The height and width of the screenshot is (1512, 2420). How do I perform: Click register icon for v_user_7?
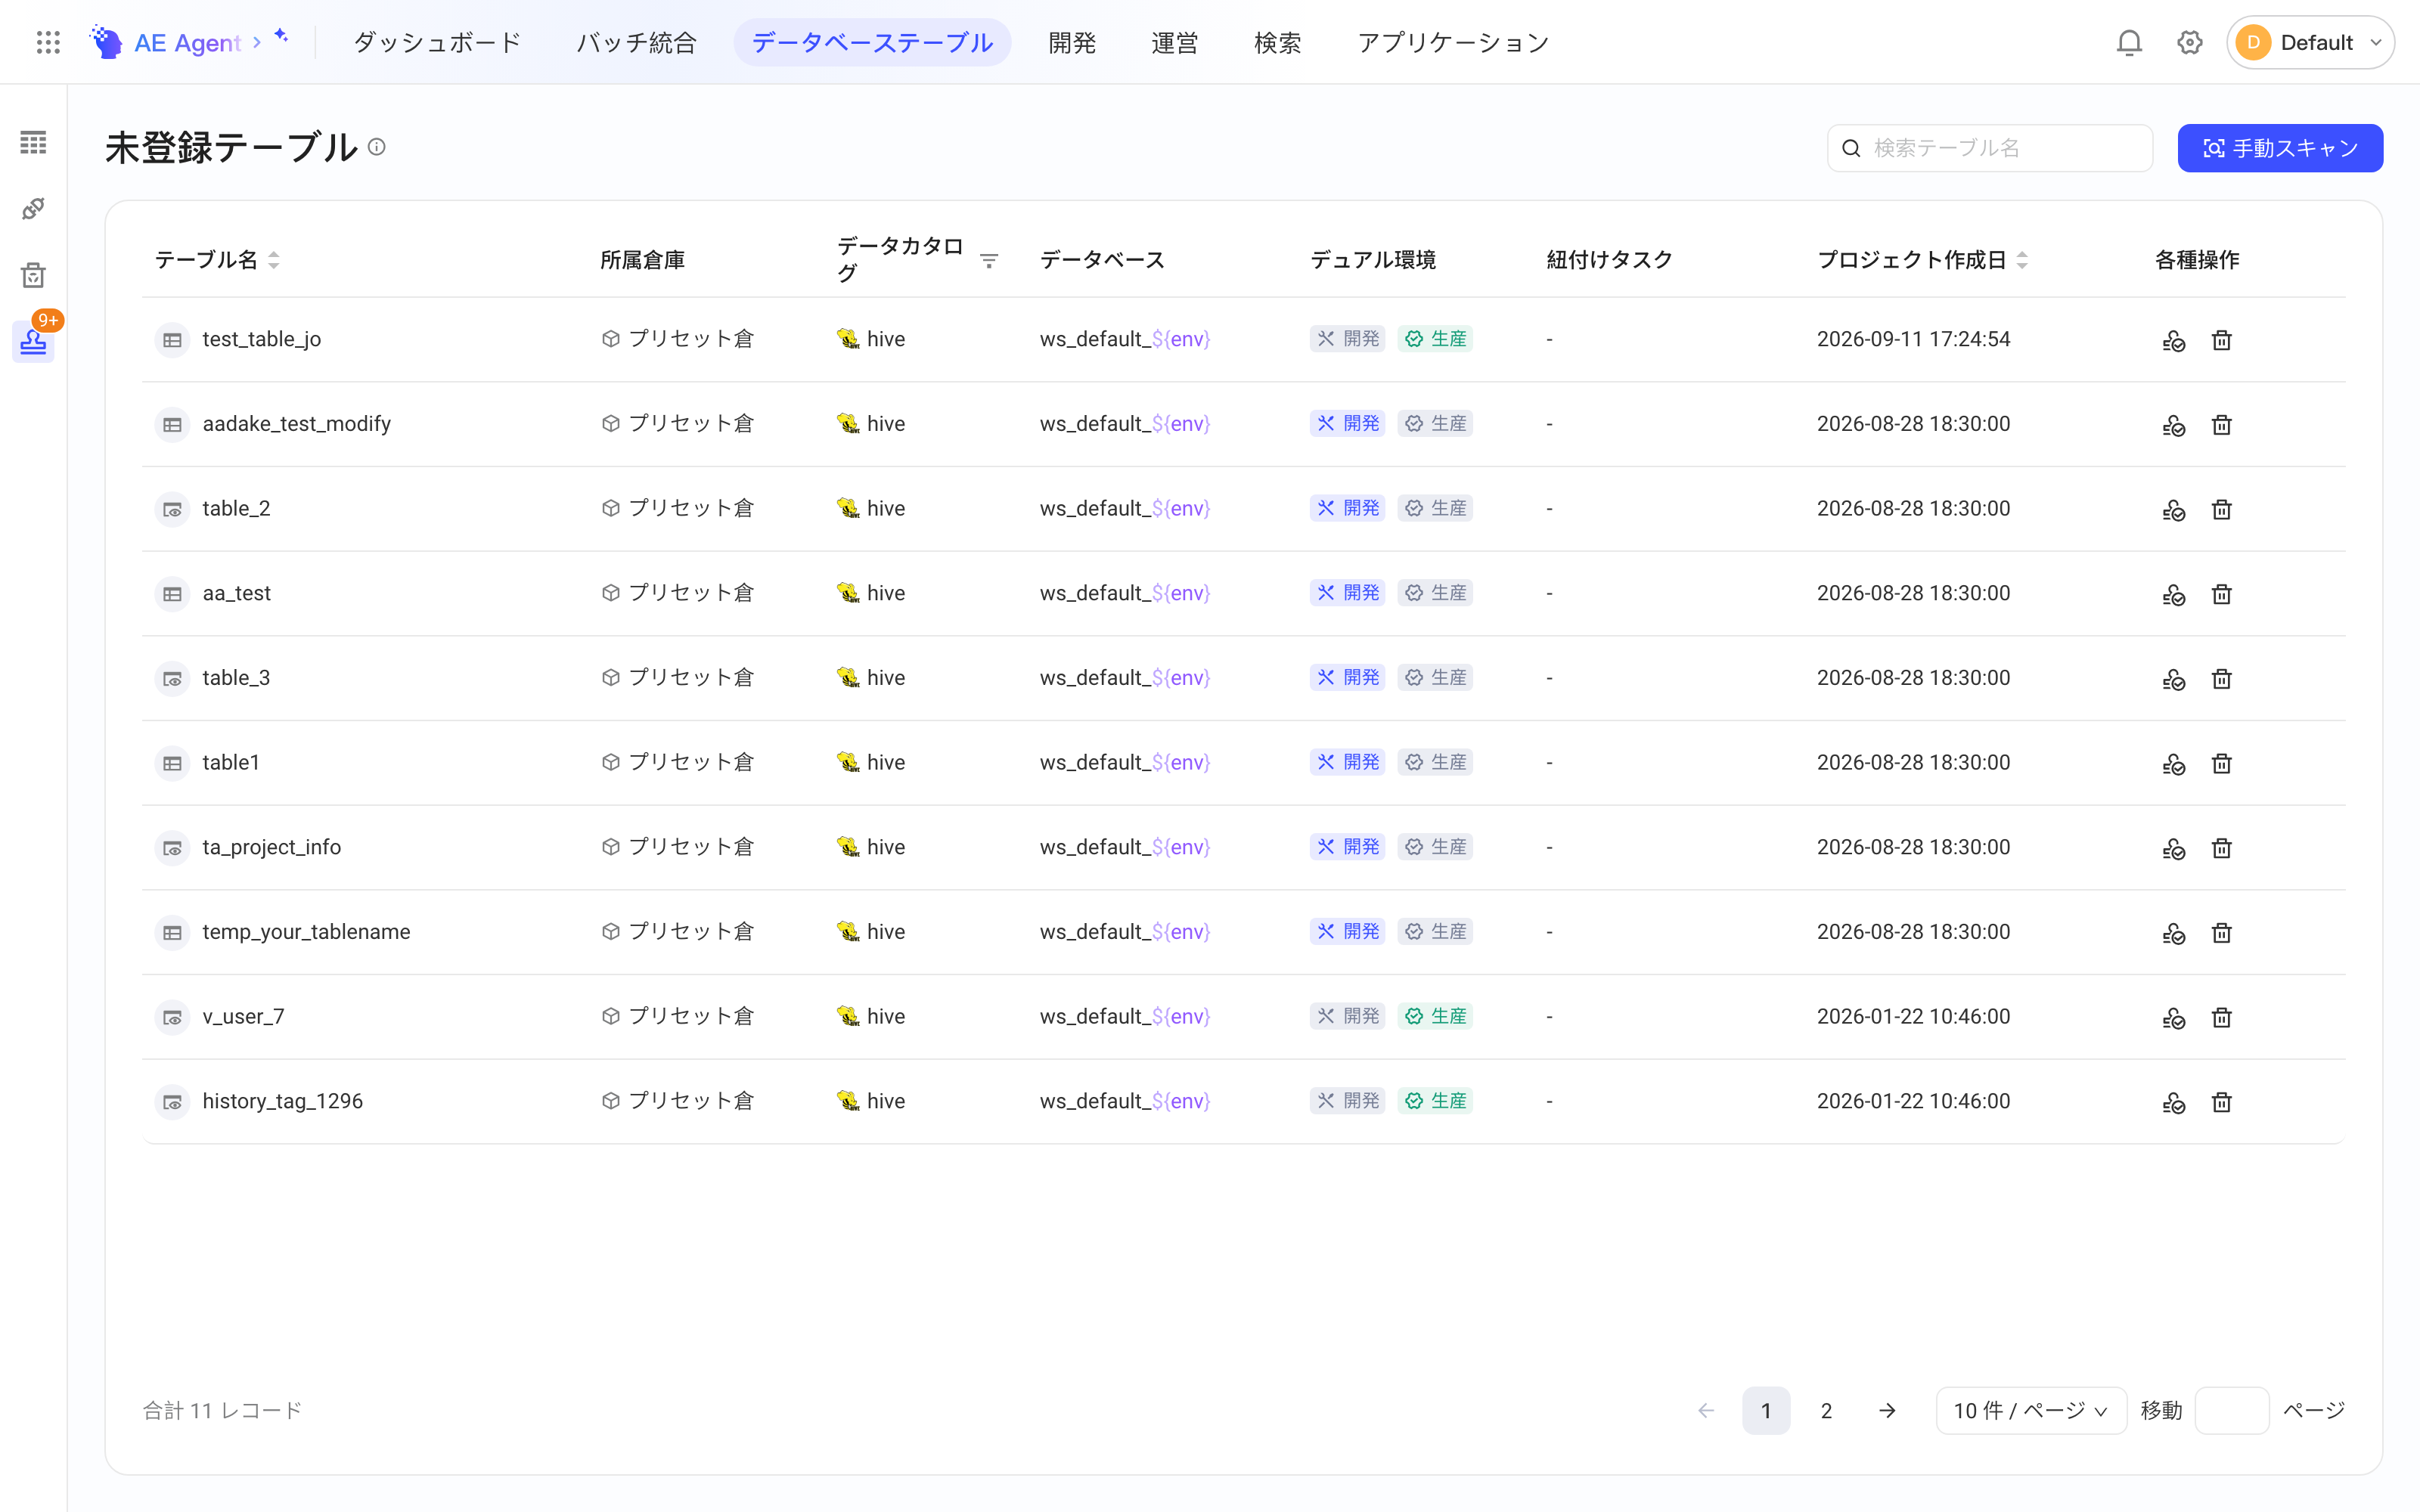(2173, 1017)
